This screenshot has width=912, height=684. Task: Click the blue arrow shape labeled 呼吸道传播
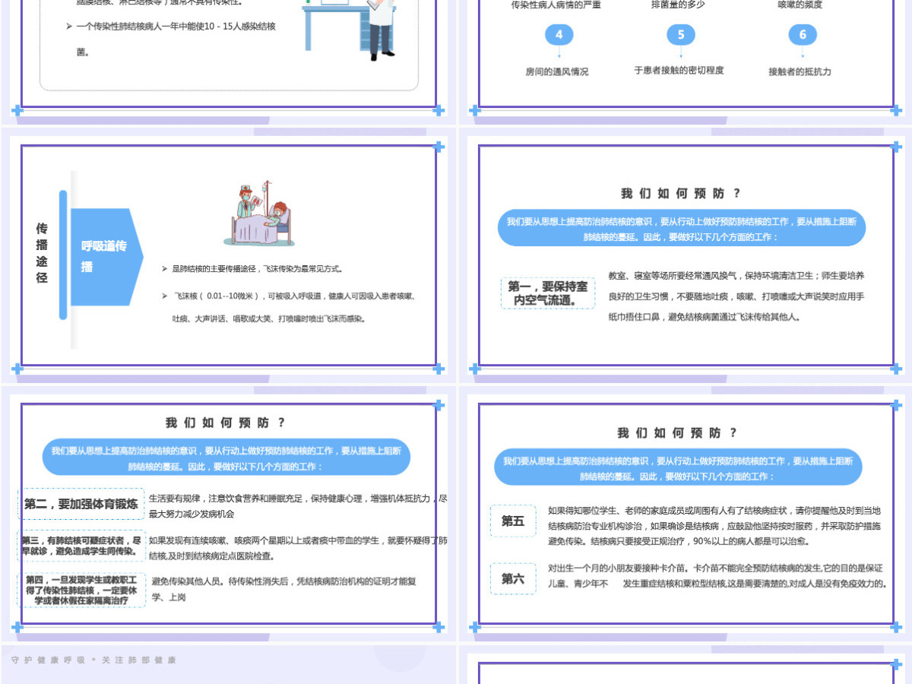(x=107, y=257)
